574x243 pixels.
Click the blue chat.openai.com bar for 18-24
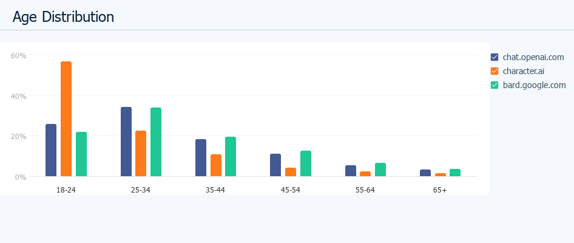pyautogui.click(x=51, y=150)
